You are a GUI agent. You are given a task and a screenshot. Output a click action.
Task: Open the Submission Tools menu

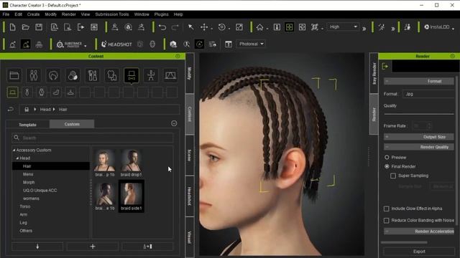click(112, 14)
